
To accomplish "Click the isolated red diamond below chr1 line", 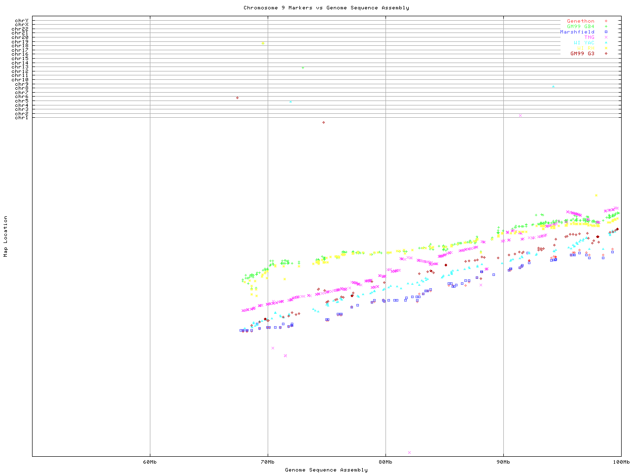I will (x=323, y=123).
